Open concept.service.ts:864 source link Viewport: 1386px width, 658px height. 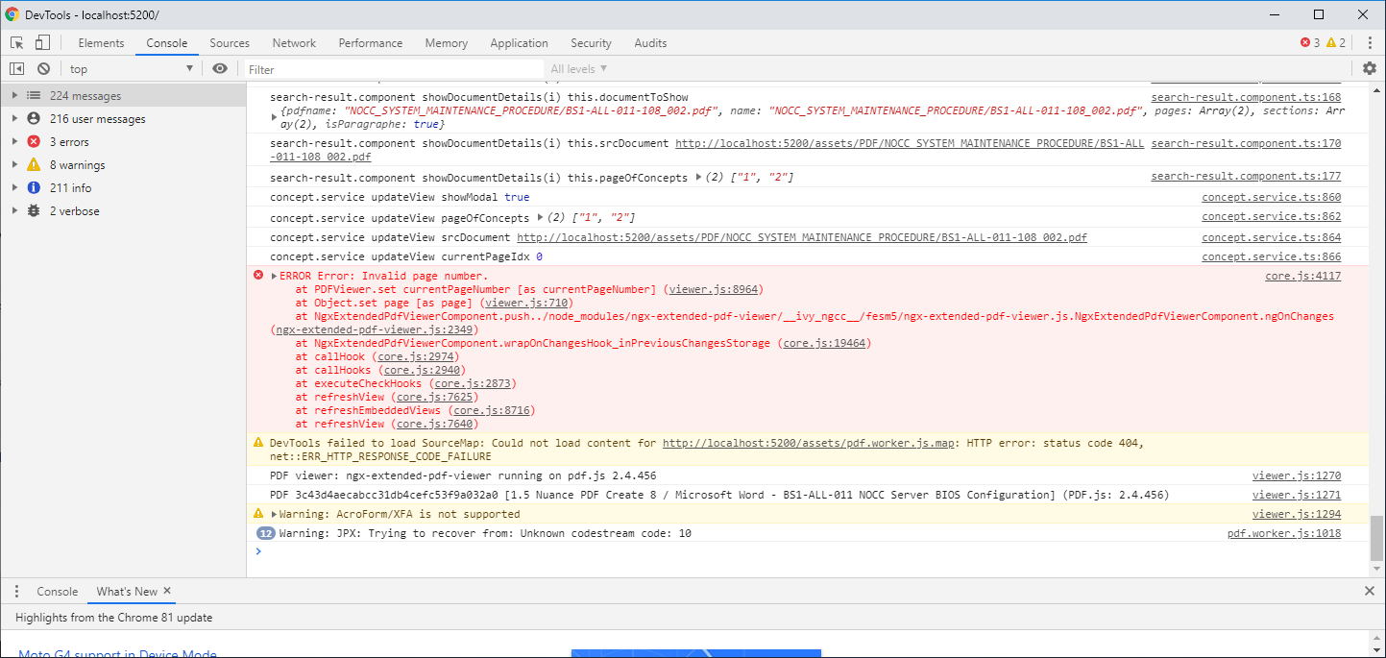click(x=1272, y=237)
